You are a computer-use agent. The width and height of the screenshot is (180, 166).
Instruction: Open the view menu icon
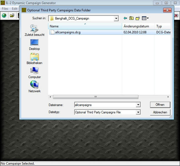click(x=145, y=18)
